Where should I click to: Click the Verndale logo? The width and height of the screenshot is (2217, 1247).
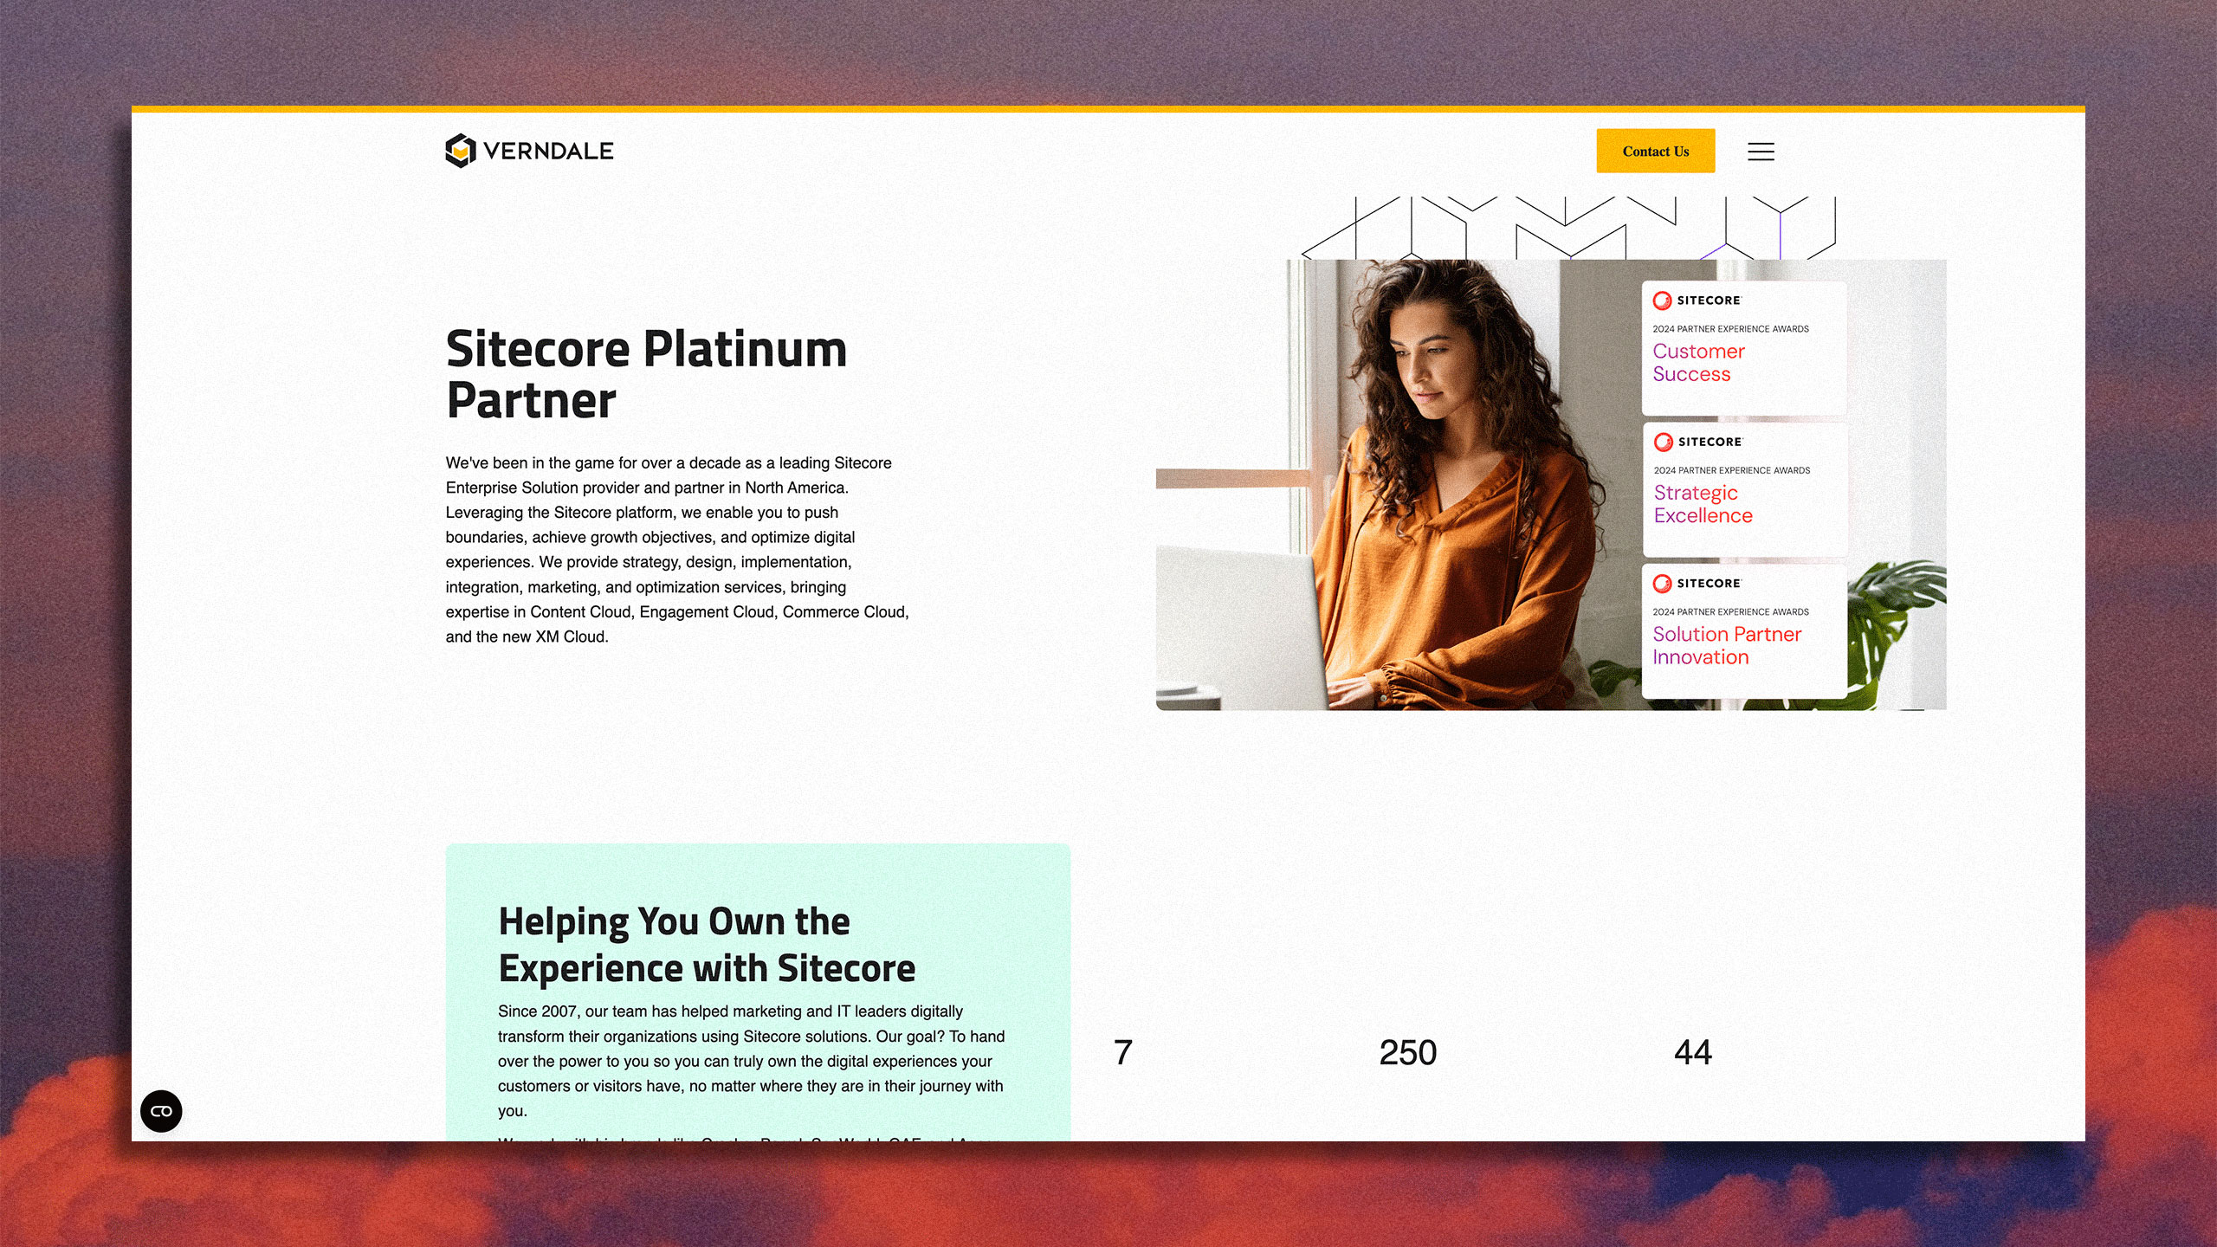(x=529, y=151)
